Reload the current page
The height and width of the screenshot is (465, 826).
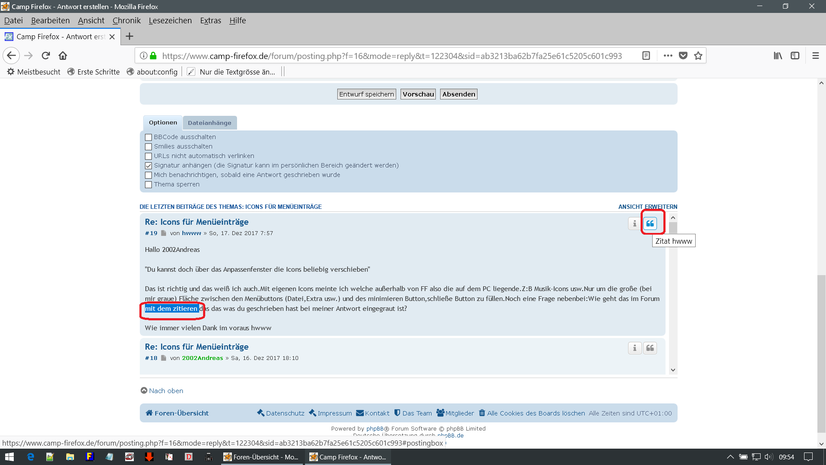pyautogui.click(x=46, y=56)
